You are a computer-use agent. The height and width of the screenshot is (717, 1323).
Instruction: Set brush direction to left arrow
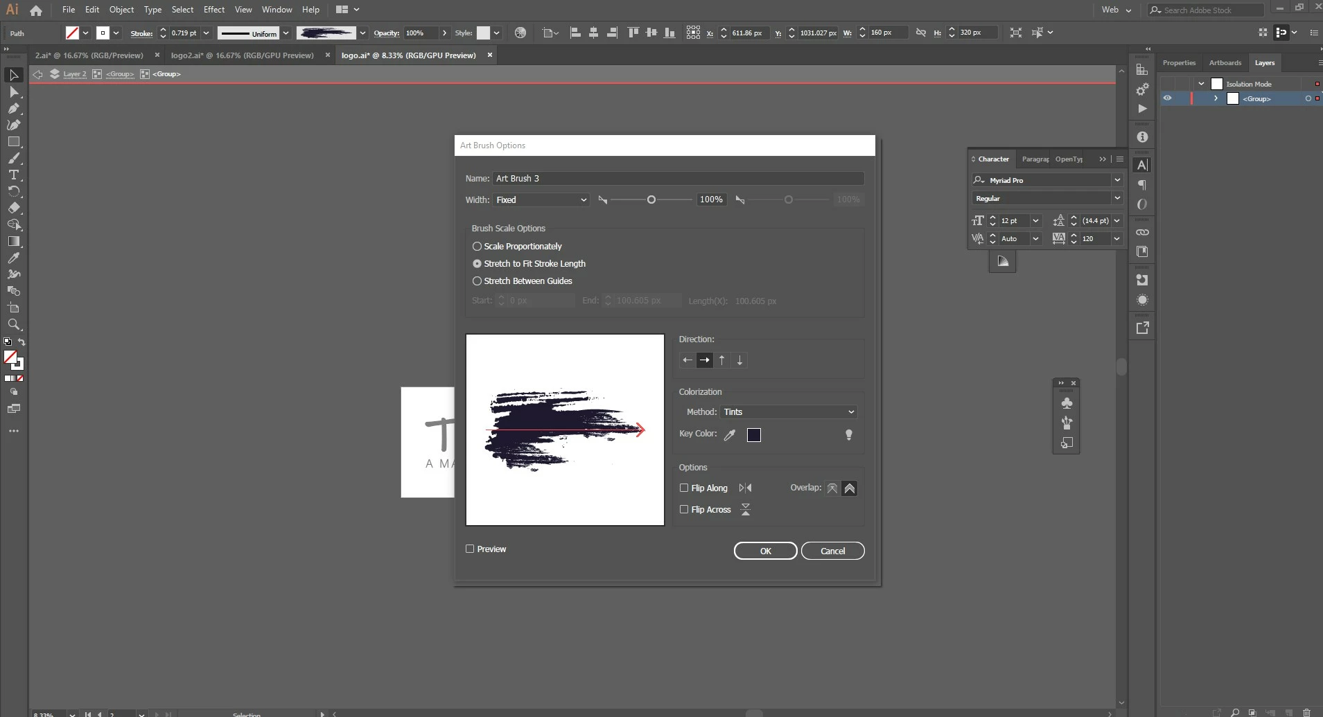[x=687, y=360]
